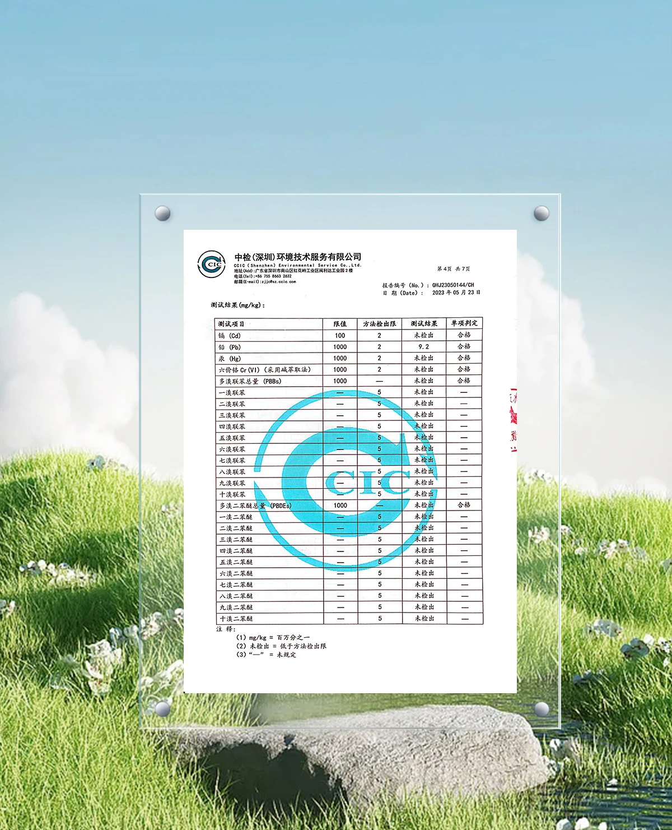Click the 七溴联苯 row label
Screen dimensions: 672x830
click(x=232, y=460)
